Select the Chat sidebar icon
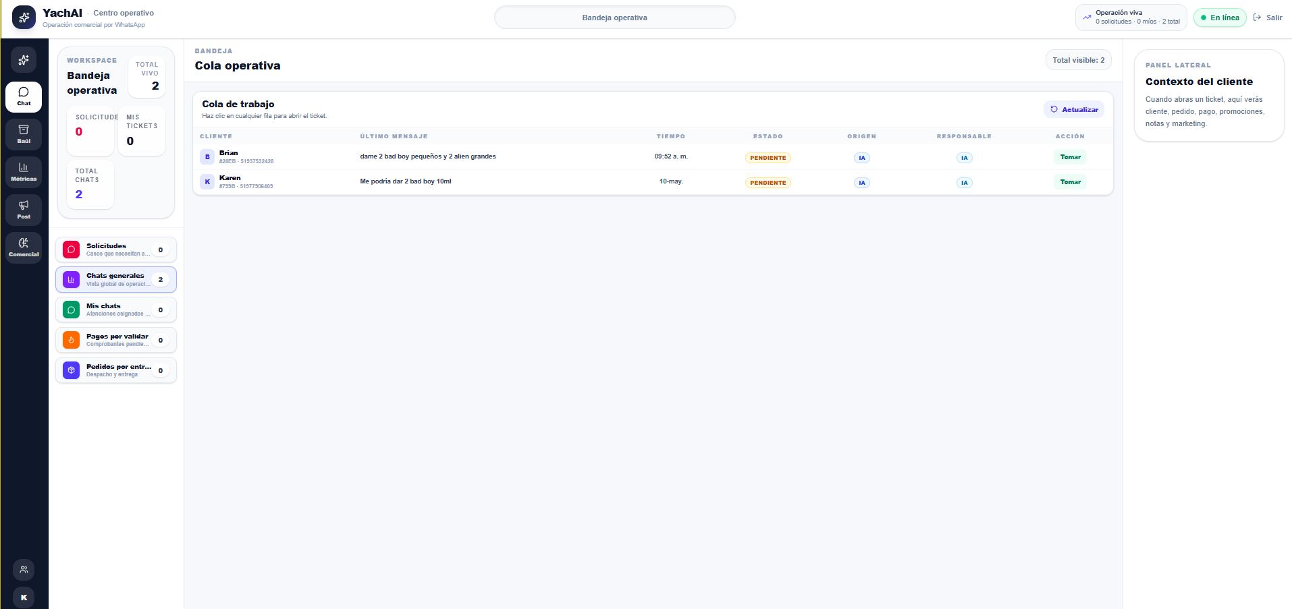The image size is (1292, 609). (24, 96)
